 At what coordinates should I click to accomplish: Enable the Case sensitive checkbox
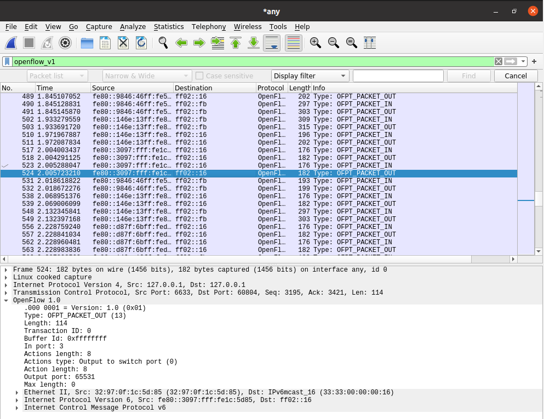click(x=200, y=76)
